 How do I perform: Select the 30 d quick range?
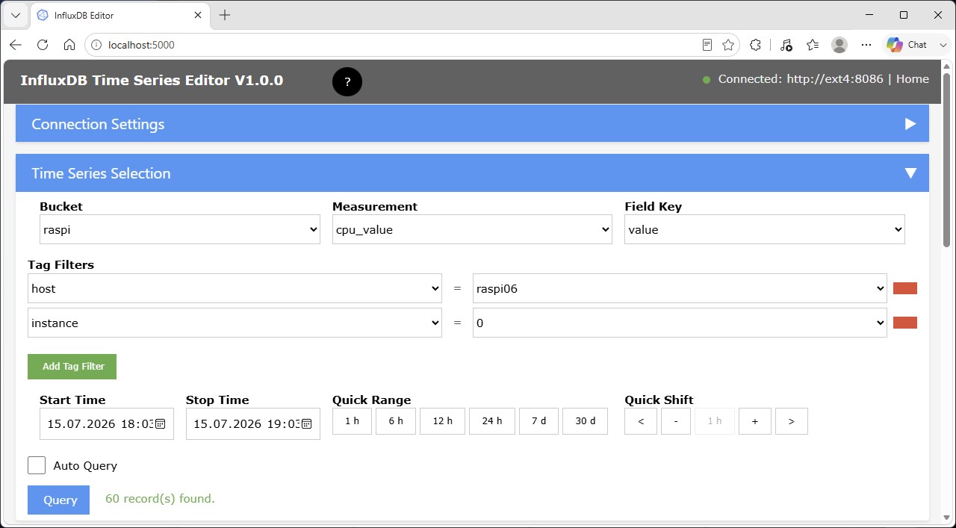(x=585, y=421)
